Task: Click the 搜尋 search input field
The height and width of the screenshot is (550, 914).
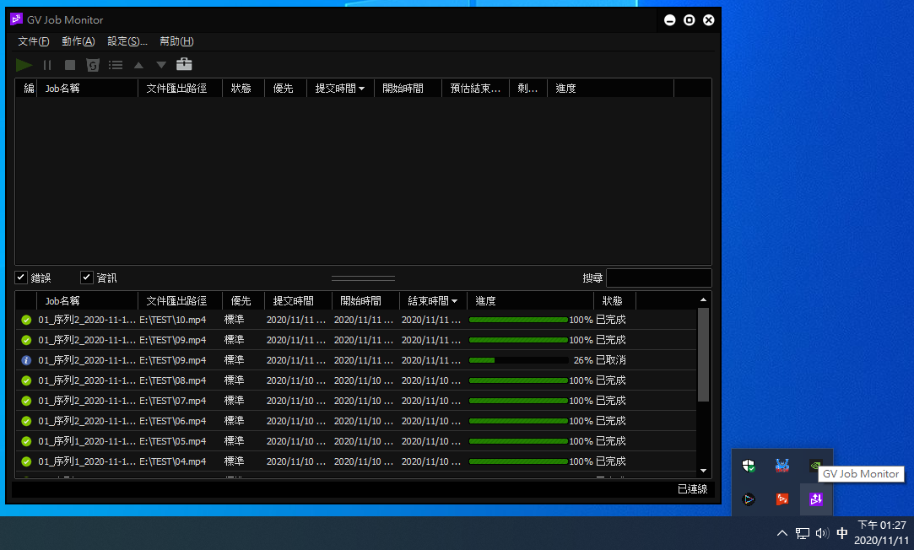Action: click(658, 278)
